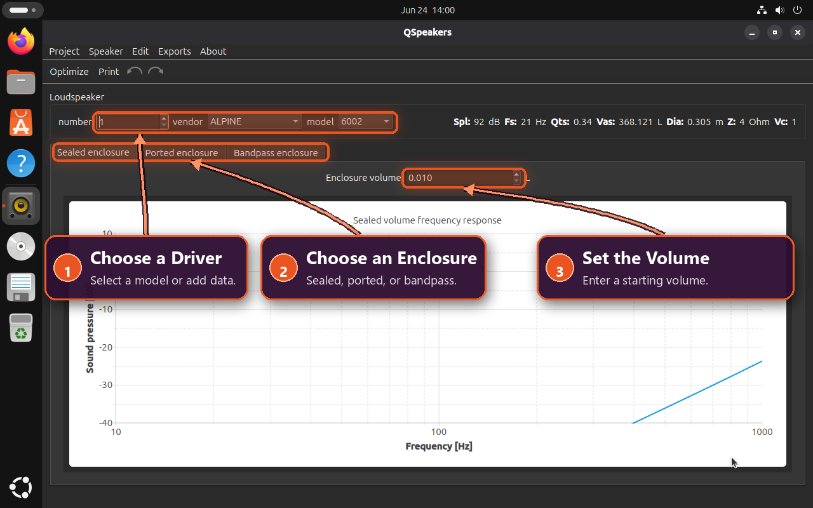The image size is (813, 508).
Task: Open the sound volume indicator
Action: click(x=779, y=10)
